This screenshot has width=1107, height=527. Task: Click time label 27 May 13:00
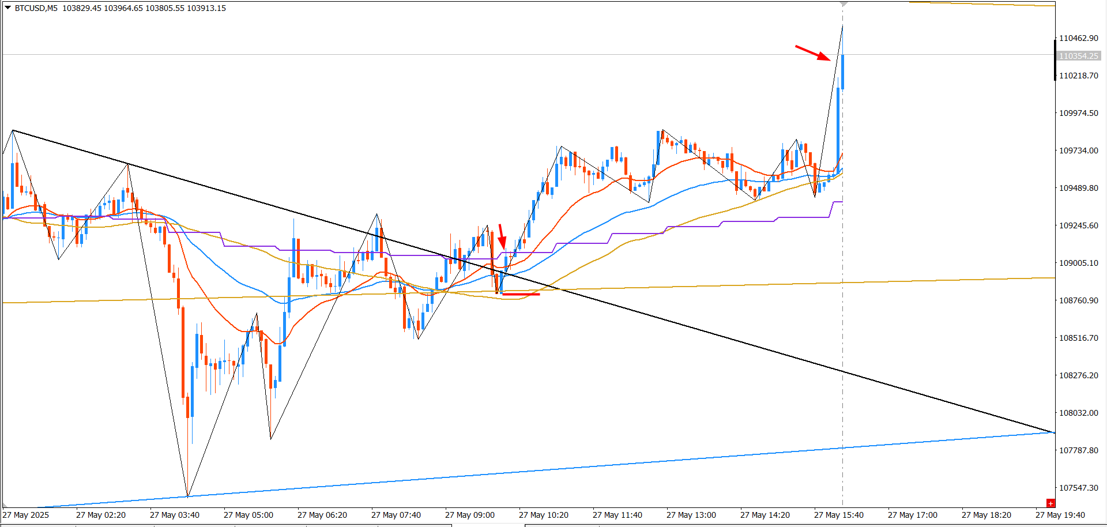tap(691, 515)
